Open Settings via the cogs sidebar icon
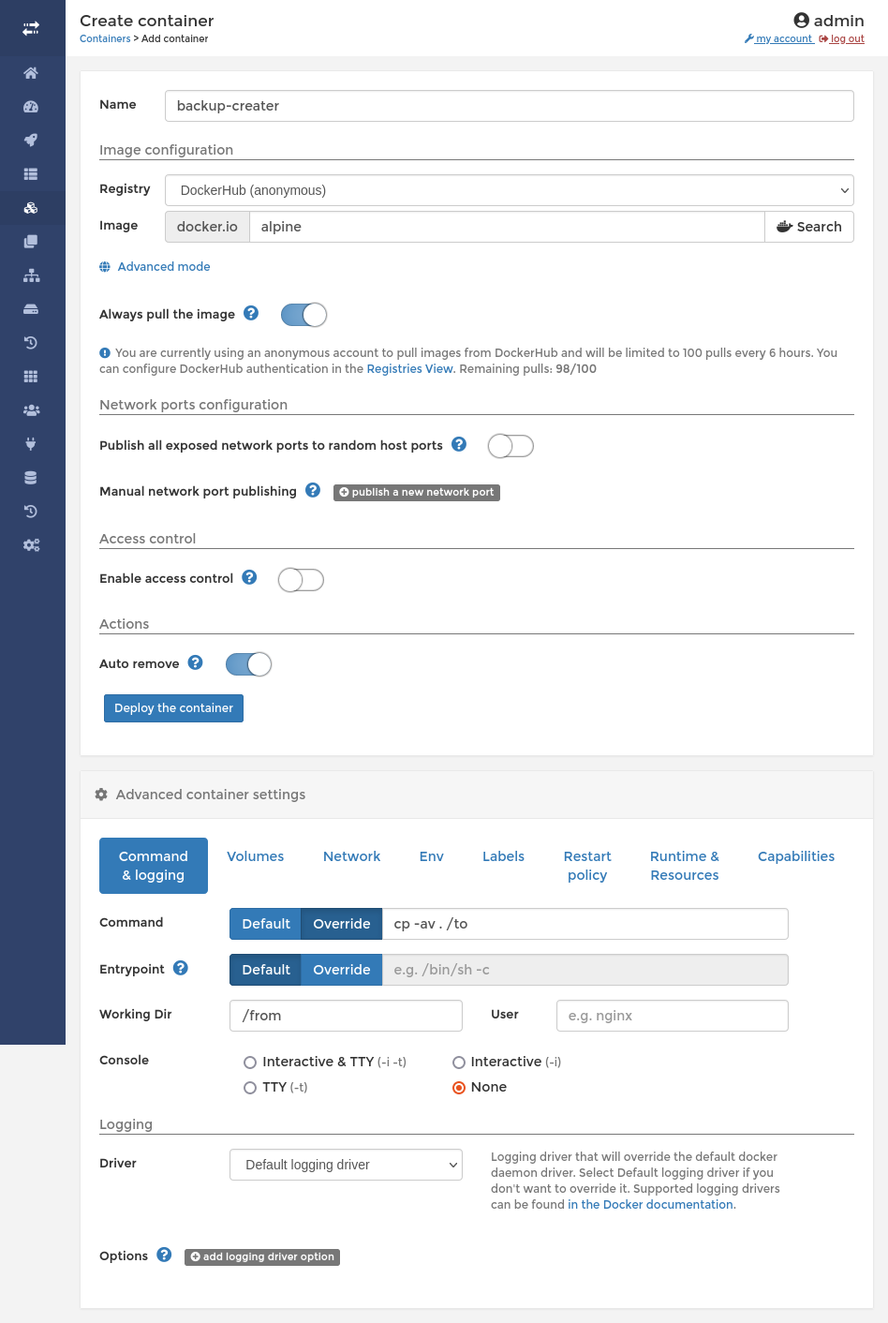888x1323 pixels. (31, 545)
